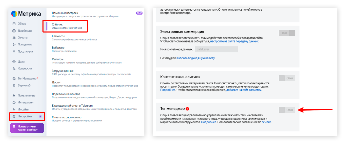Open Привлечение section
346x144 pixels.
click(x=26, y=95)
